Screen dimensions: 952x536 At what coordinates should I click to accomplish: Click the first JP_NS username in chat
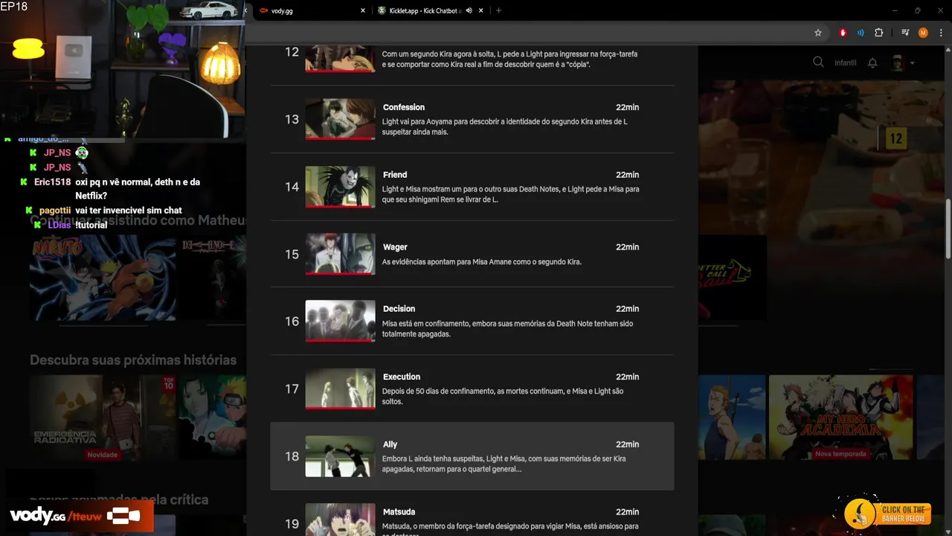57,153
